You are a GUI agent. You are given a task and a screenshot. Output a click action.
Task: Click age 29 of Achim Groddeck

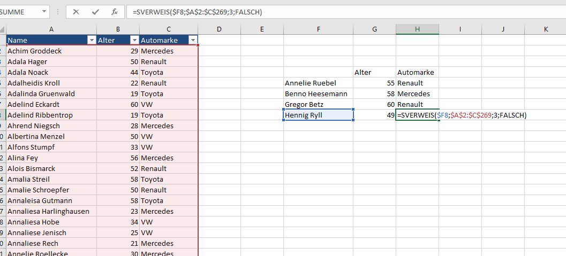(118, 51)
